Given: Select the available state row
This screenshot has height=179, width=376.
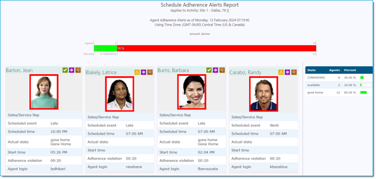Looking at the screenshot, I should (339, 85).
